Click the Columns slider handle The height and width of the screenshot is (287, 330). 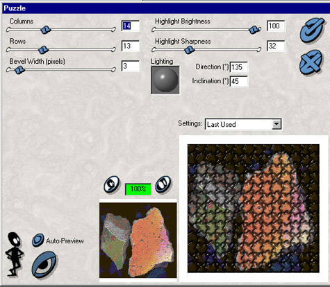pos(46,30)
